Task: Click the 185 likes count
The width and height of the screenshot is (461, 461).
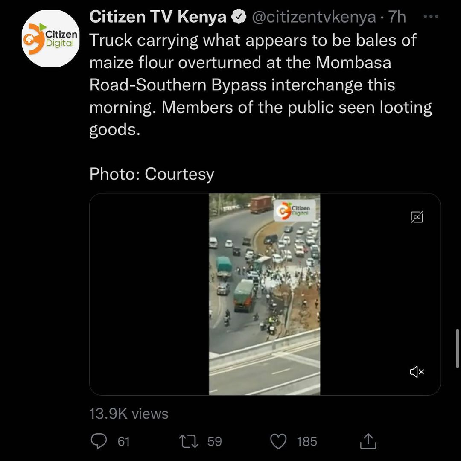Action: tap(307, 441)
